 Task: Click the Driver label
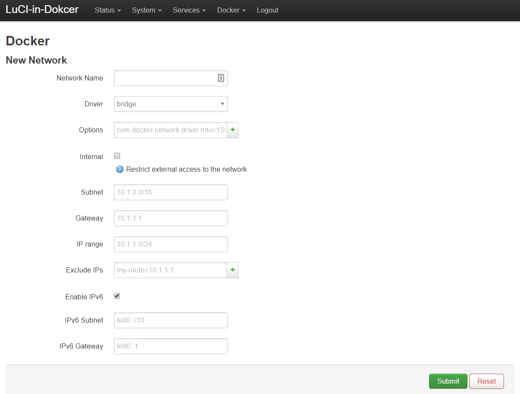(x=94, y=104)
